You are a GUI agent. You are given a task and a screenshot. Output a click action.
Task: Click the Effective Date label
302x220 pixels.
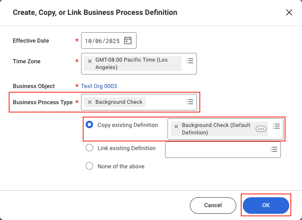pos(31,41)
